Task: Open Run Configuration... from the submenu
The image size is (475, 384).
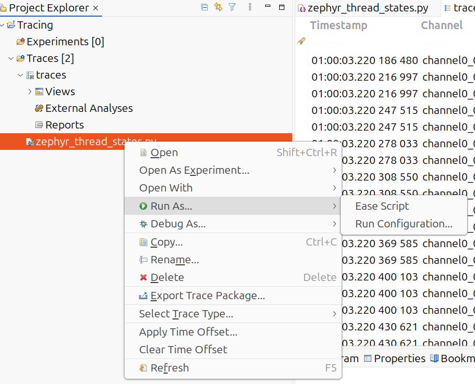Action: pyautogui.click(x=404, y=224)
